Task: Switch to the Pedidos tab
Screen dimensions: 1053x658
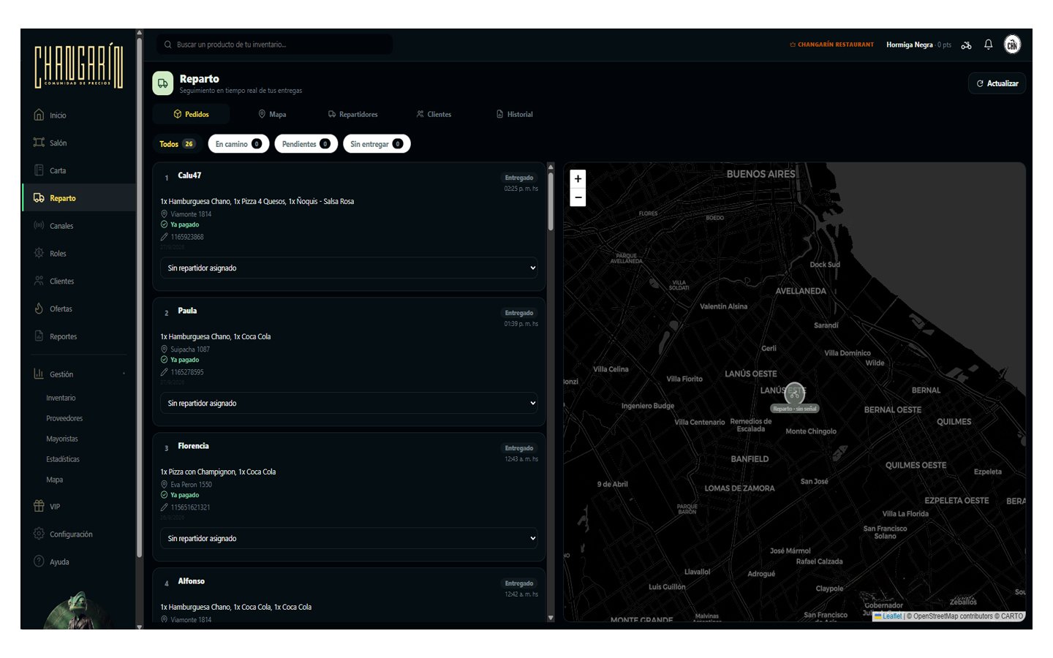Action: tap(191, 114)
